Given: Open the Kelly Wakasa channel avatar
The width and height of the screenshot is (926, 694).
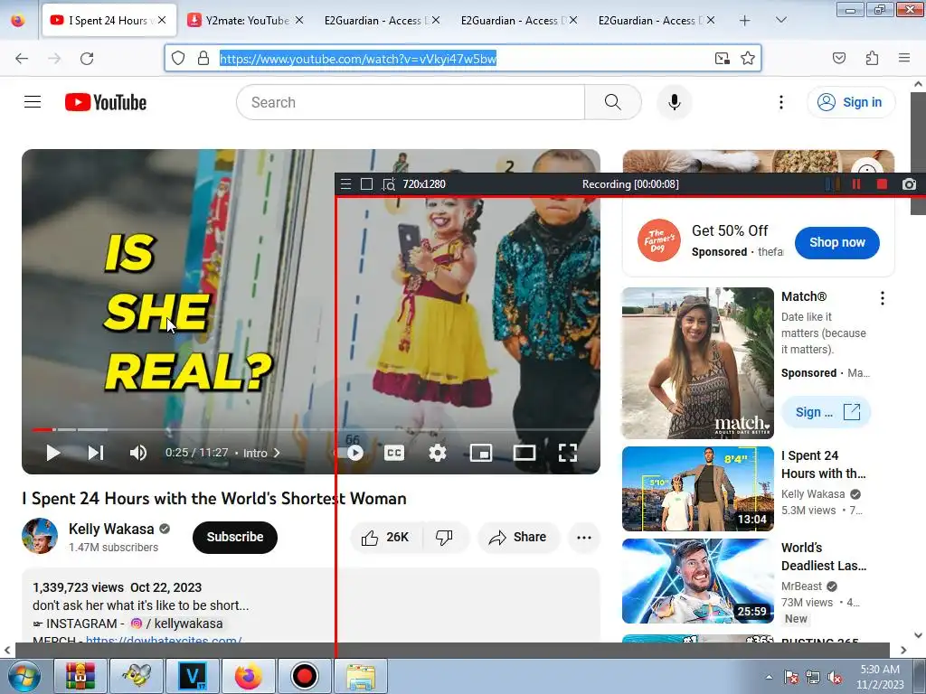Looking at the screenshot, I should click(x=40, y=536).
